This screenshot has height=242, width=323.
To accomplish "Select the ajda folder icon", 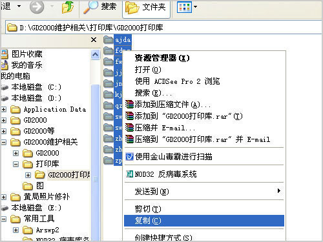I will coord(109,39).
